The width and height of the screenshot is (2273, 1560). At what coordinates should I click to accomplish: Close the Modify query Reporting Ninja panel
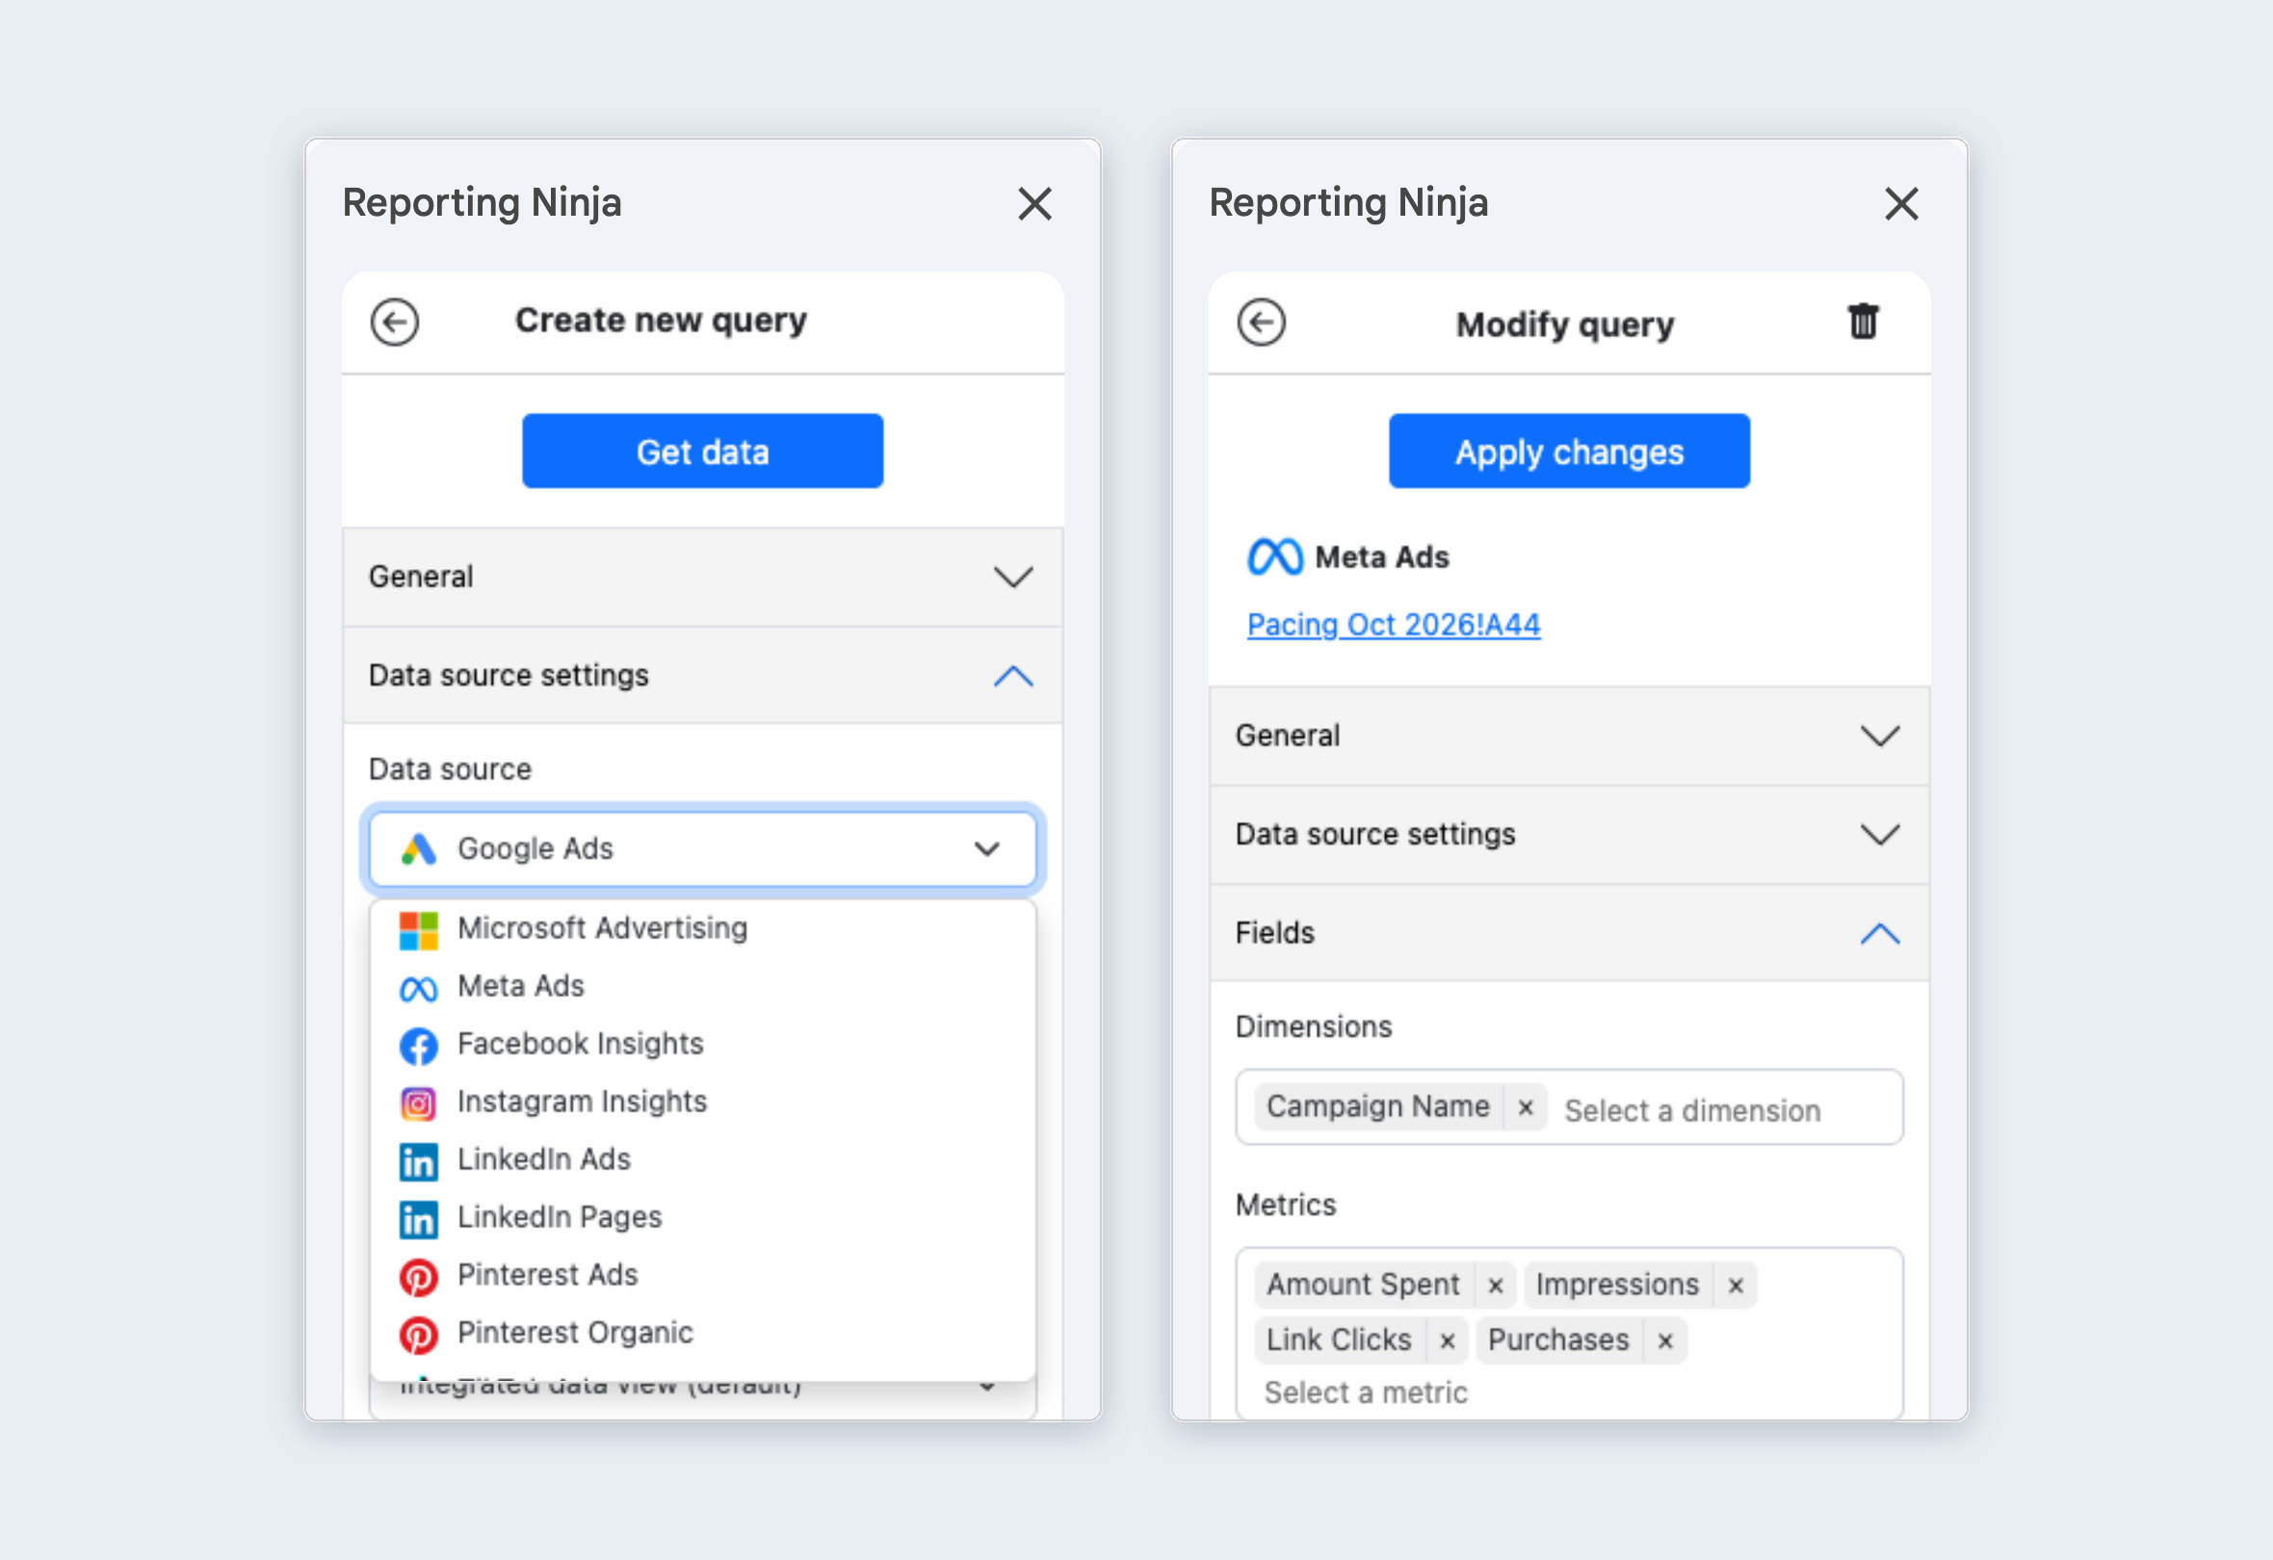click(x=1900, y=203)
